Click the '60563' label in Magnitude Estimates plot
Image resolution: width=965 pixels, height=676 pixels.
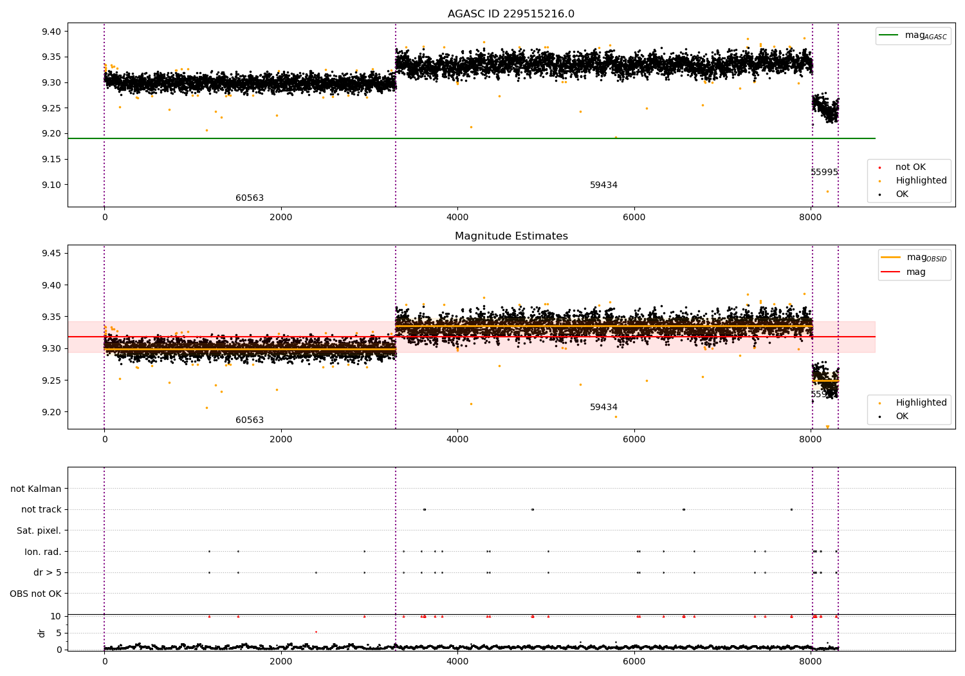(x=250, y=420)
